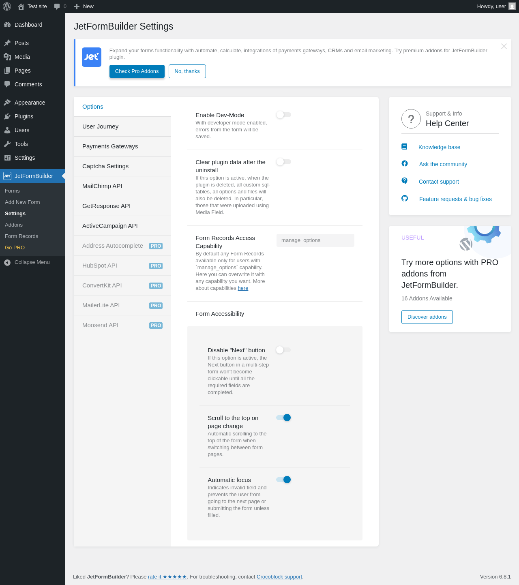
Task: Switch to the MailChimp API tab
Action: point(122,186)
